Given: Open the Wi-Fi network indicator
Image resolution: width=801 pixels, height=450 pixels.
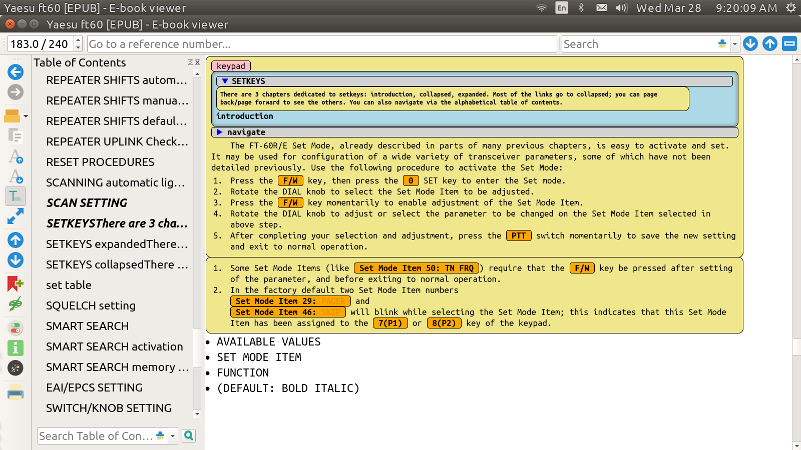Looking at the screenshot, I should (x=542, y=7).
